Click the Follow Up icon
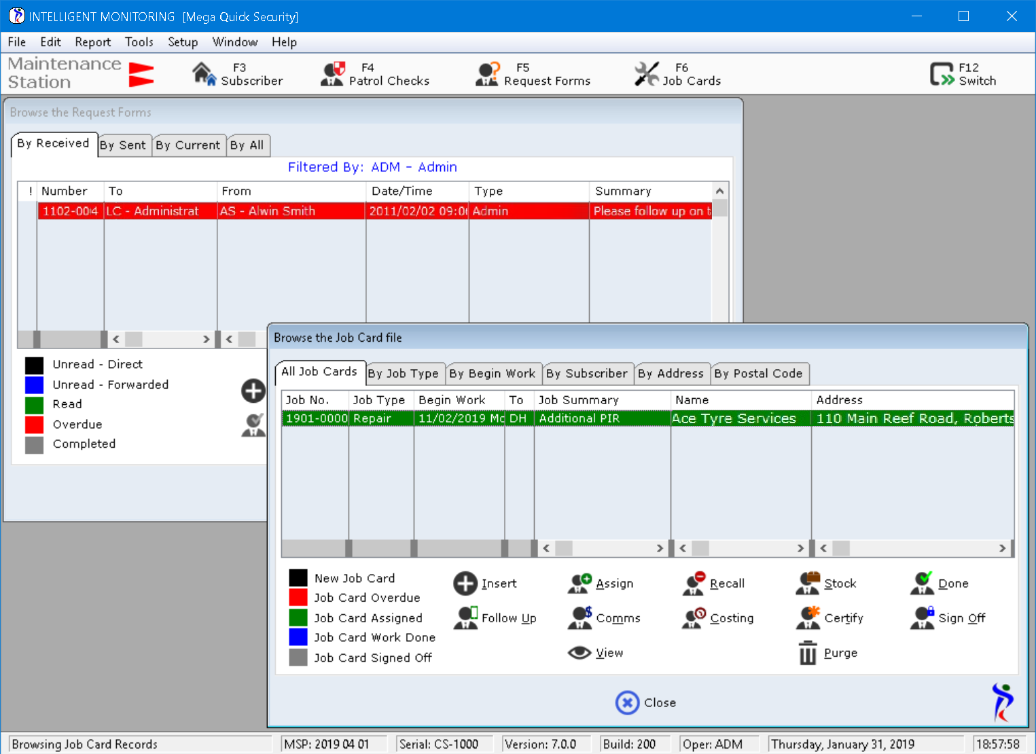 (467, 617)
